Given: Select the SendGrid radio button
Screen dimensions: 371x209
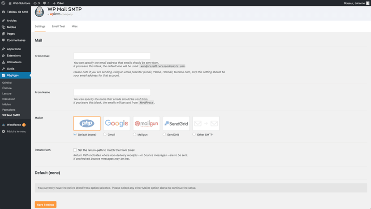Looking at the screenshot, I should tap(164, 135).
